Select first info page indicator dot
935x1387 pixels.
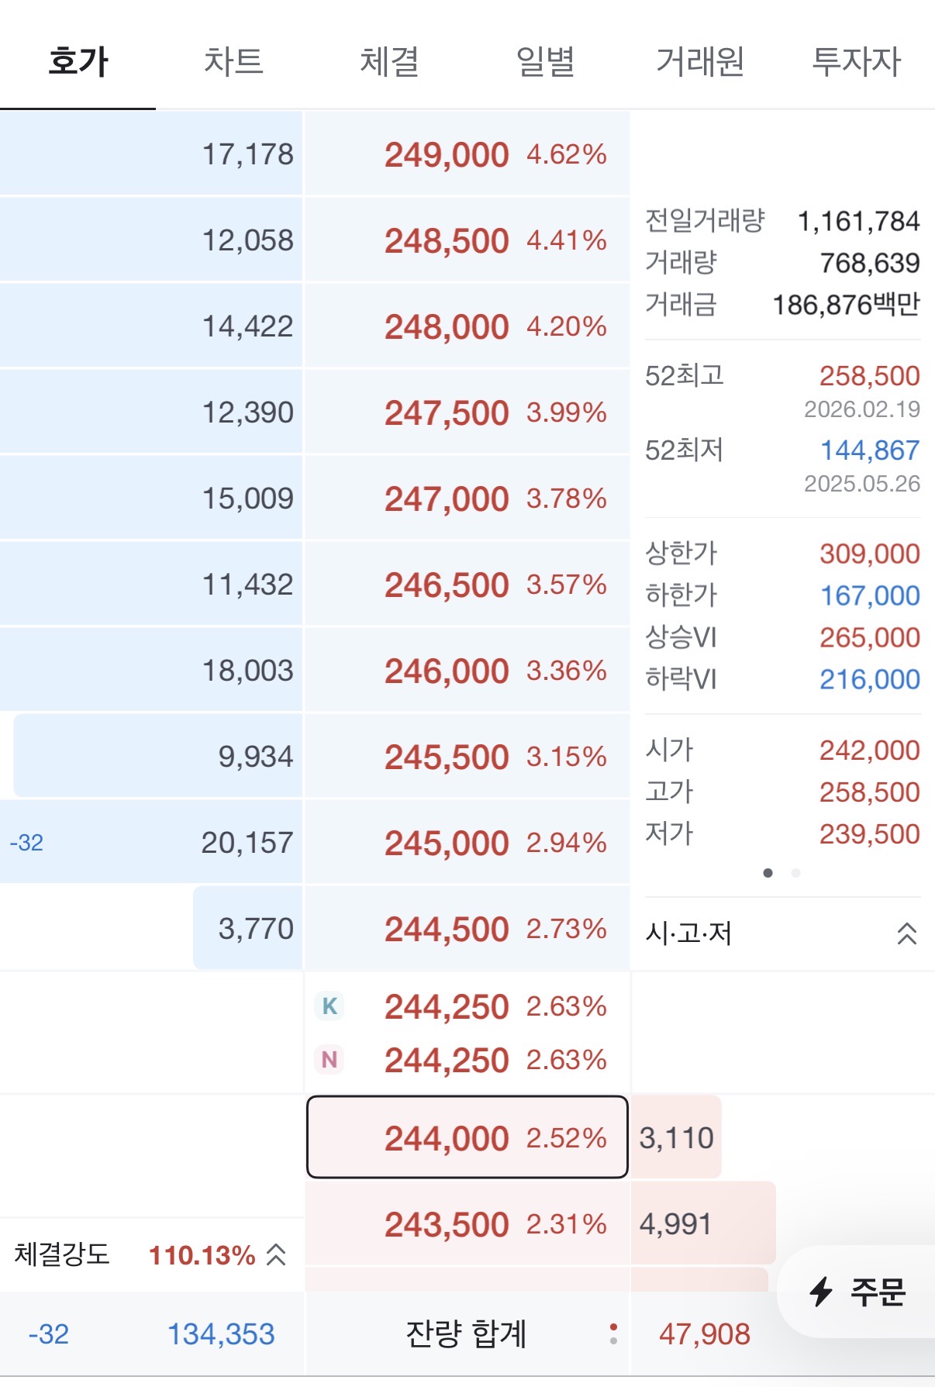coord(768,873)
